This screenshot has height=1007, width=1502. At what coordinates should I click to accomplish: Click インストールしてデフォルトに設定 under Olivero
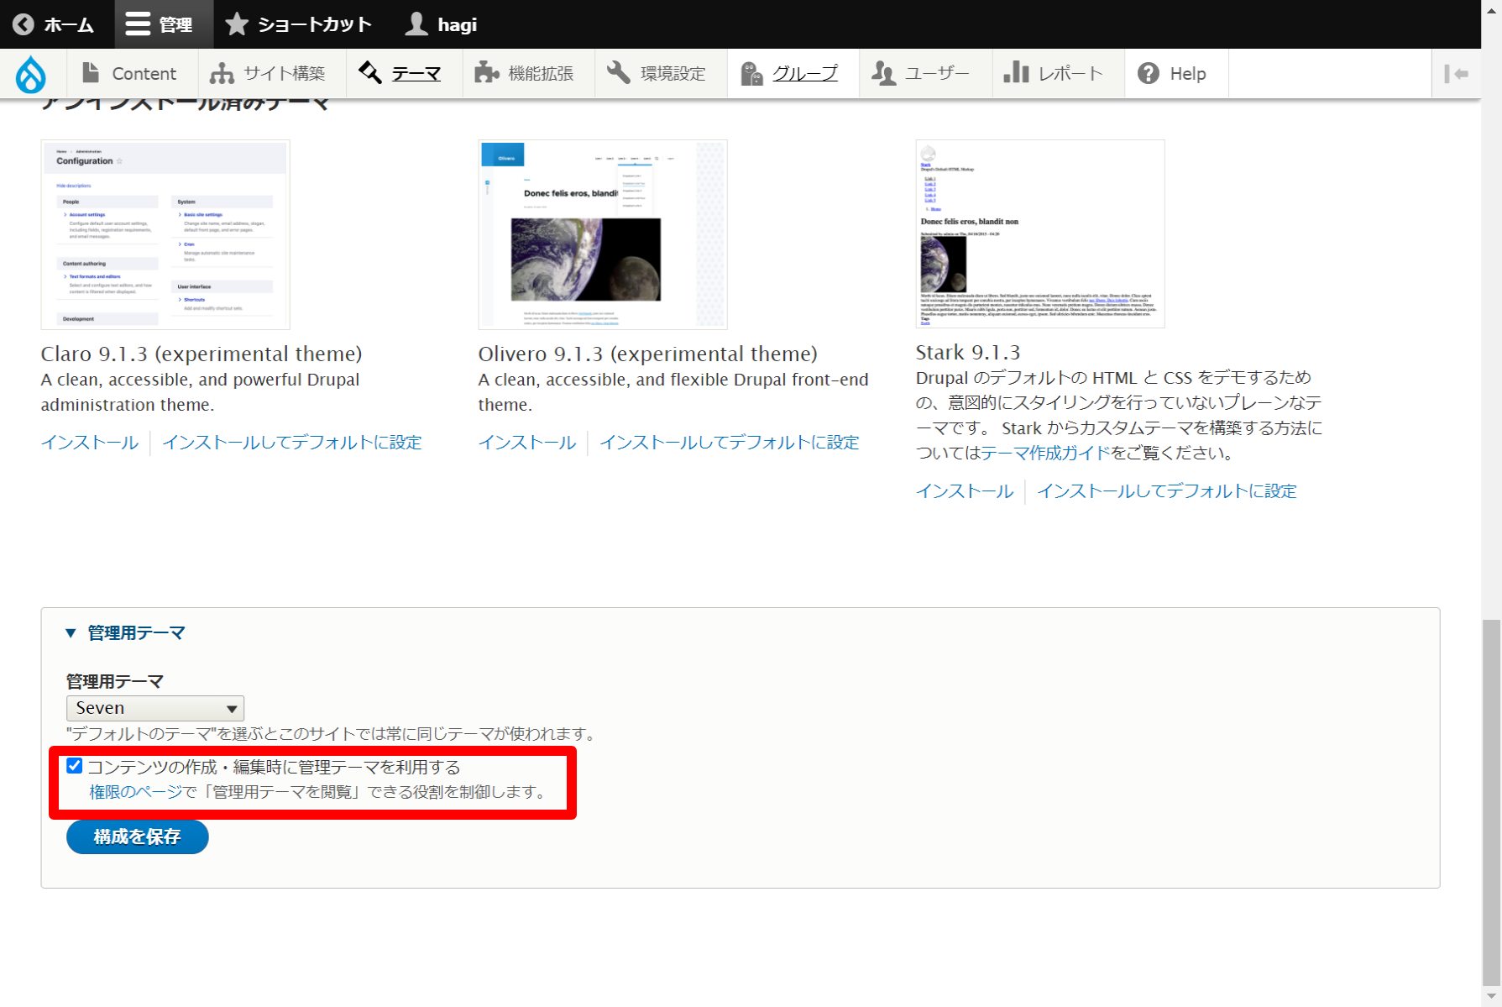tap(730, 443)
